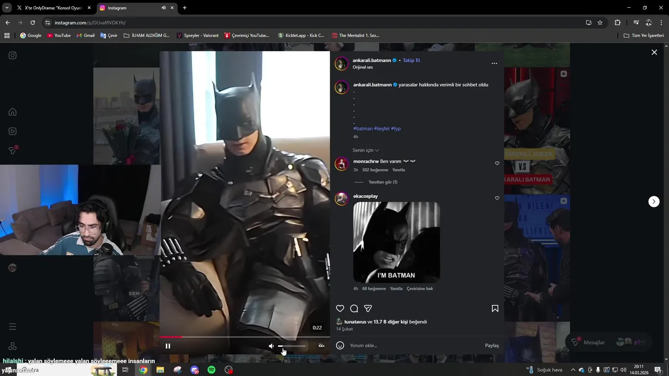
Task: Show hidden system tray icons arrow
Action: pyautogui.click(x=573, y=370)
